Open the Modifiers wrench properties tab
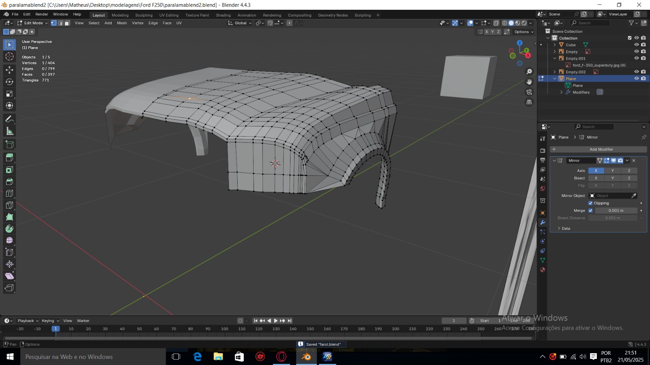Image resolution: width=650 pixels, height=365 pixels. click(542, 222)
